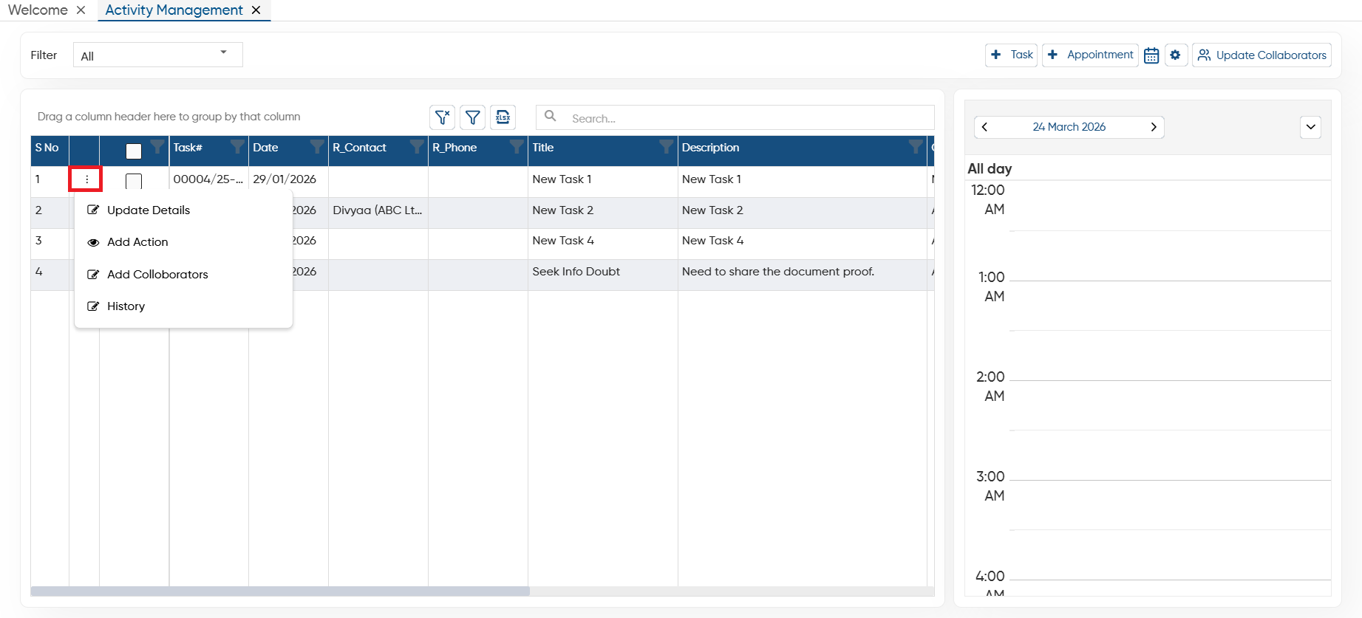Choose Add Action from context menu
Viewport: 1362px width, 618px height.
[x=137, y=242]
